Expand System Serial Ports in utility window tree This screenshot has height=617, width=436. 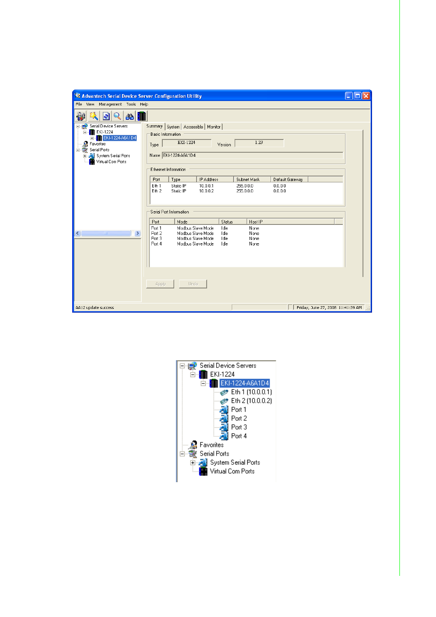coord(85,156)
